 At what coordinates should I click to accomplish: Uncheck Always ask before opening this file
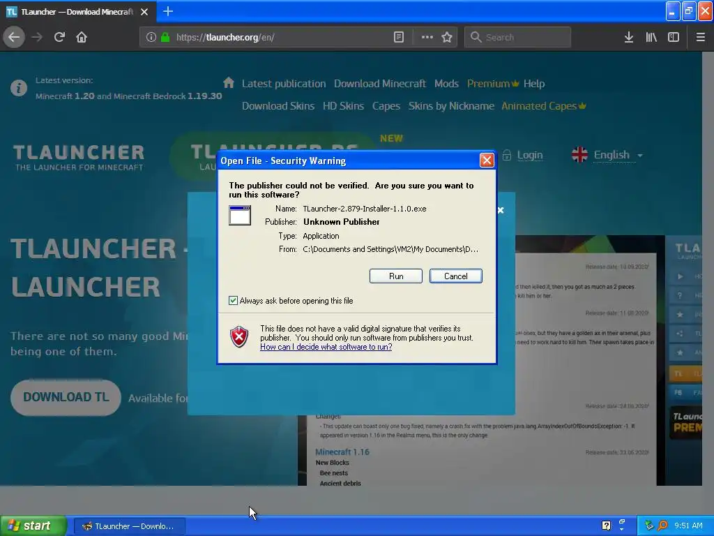pos(233,300)
